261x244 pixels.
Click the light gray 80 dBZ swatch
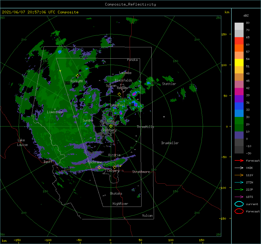point(239,26)
